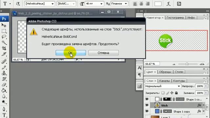Select the Clone Stamp tool

coord(4,73)
